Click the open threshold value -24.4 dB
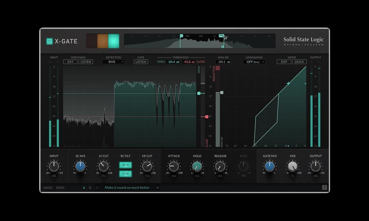 coord(173,62)
